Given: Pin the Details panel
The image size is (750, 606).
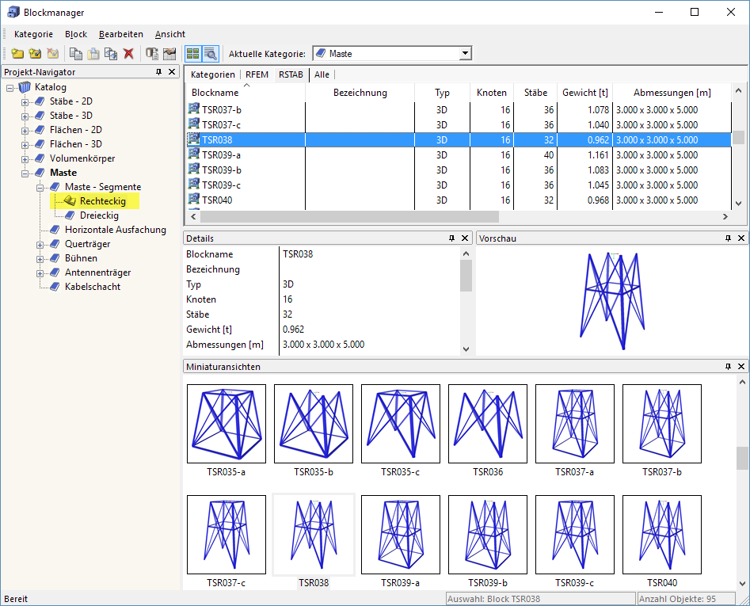Looking at the screenshot, I should pyautogui.click(x=451, y=238).
